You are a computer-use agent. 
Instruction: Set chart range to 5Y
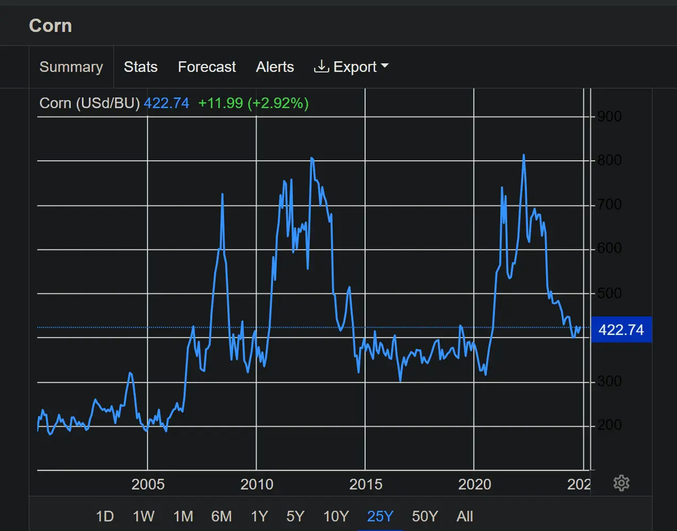(295, 516)
